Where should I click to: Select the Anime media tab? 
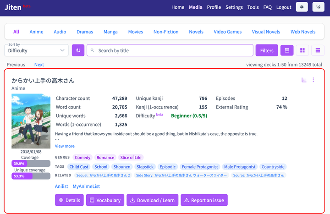coord(36,32)
